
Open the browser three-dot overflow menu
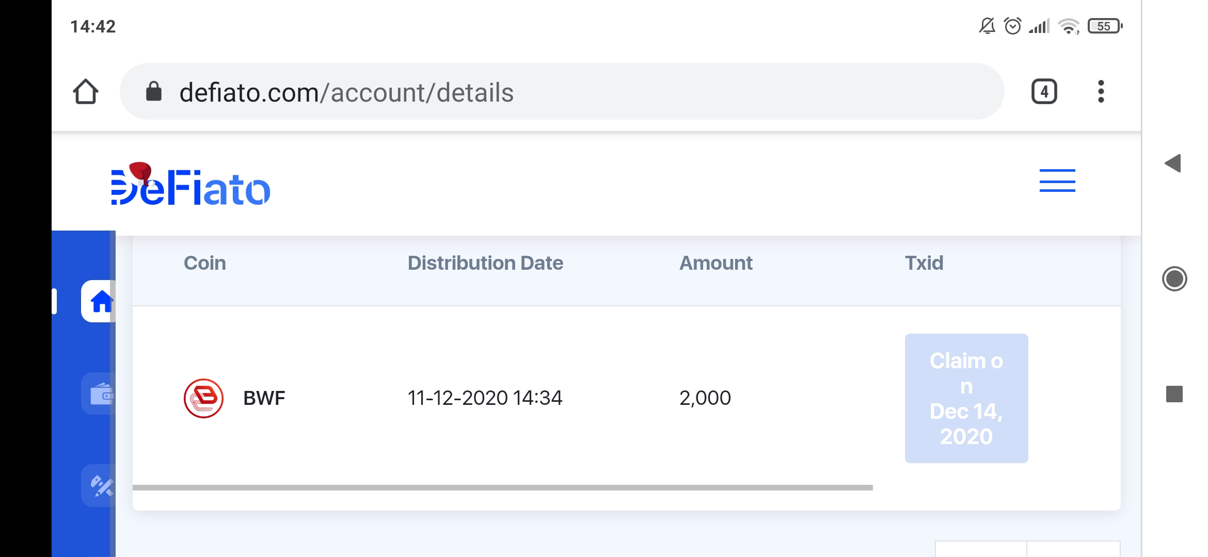pyautogui.click(x=1101, y=92)
